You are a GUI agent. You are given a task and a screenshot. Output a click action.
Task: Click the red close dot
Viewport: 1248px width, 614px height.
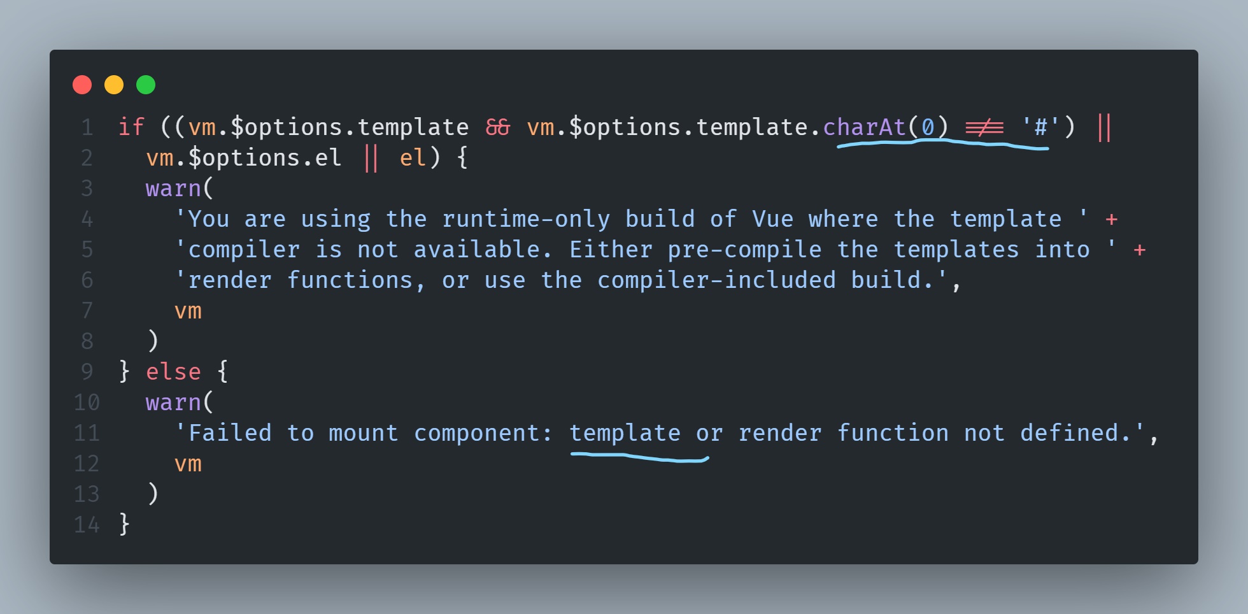[x=82, y=85]
